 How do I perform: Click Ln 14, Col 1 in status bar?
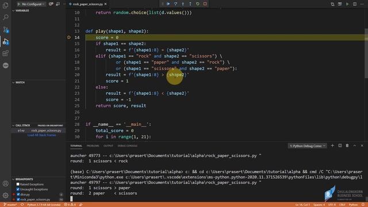[302, 205]
